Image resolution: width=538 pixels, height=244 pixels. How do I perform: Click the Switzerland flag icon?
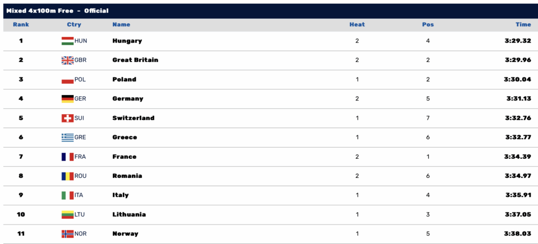(67, 118)
